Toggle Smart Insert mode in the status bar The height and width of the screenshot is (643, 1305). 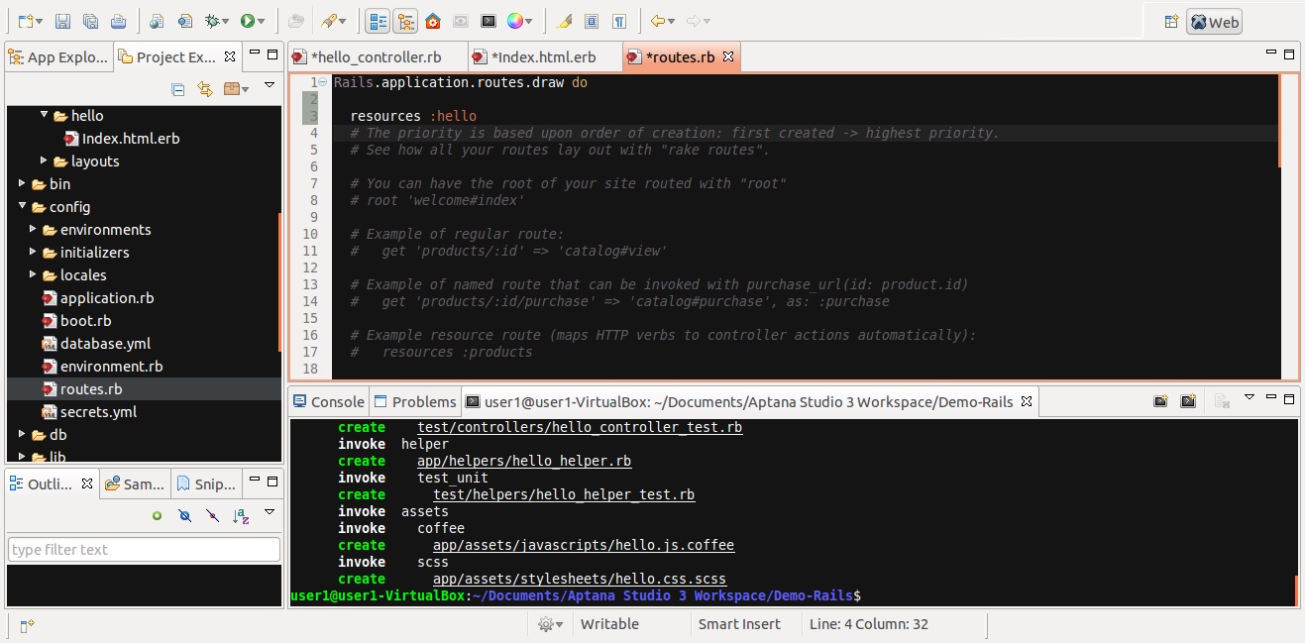coord(742,624)
